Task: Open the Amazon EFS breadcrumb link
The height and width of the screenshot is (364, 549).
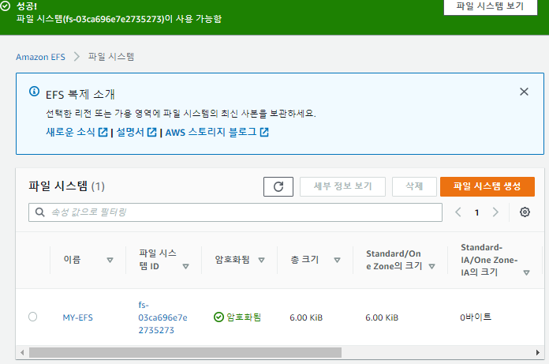Action: tap(40, 57)
